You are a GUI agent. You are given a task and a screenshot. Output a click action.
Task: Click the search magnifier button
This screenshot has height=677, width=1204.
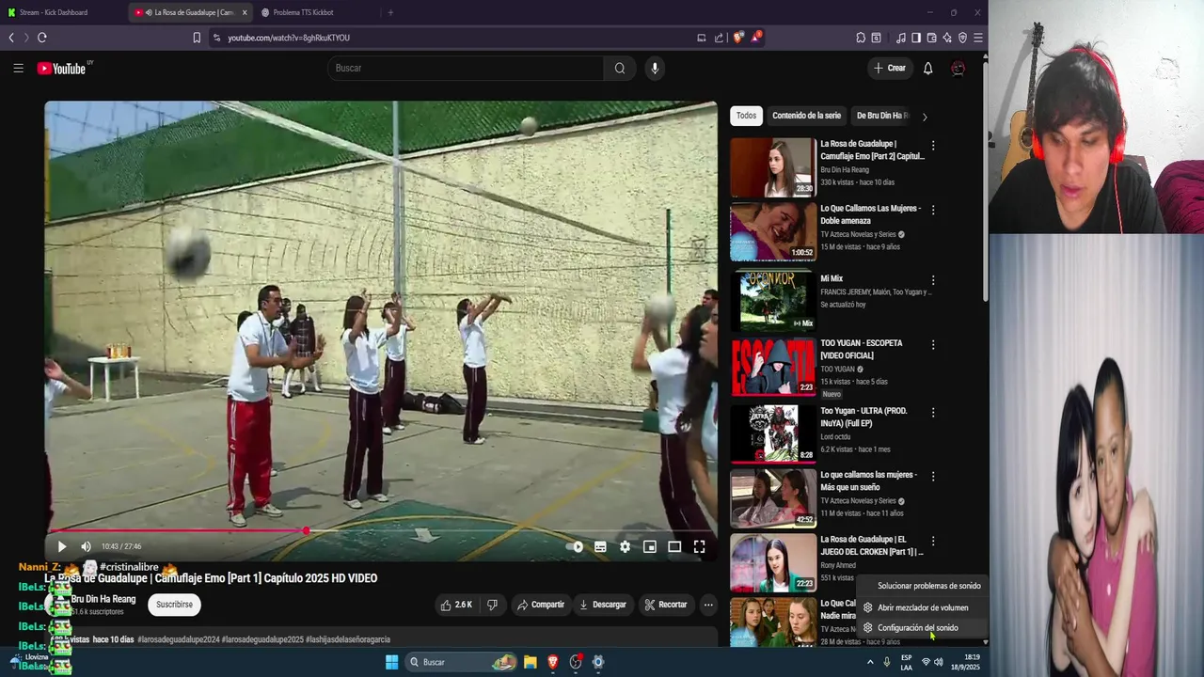coord(620,68)
